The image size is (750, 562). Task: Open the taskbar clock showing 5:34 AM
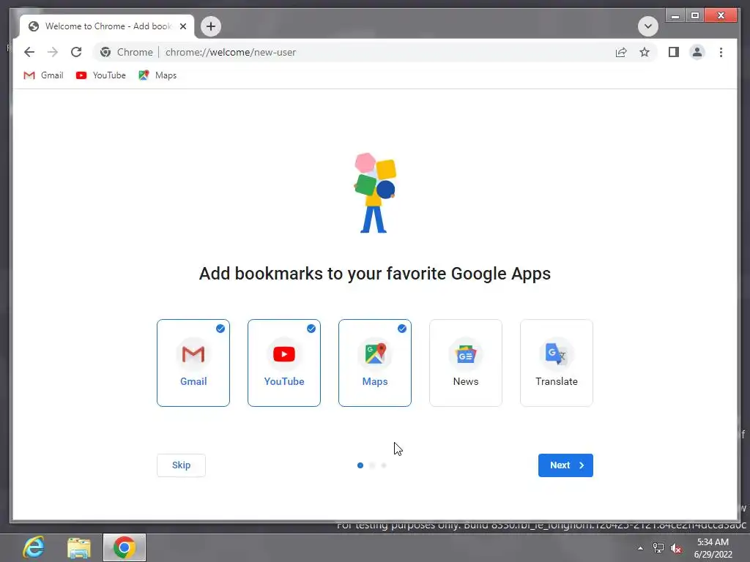click(x=713, y=548)
